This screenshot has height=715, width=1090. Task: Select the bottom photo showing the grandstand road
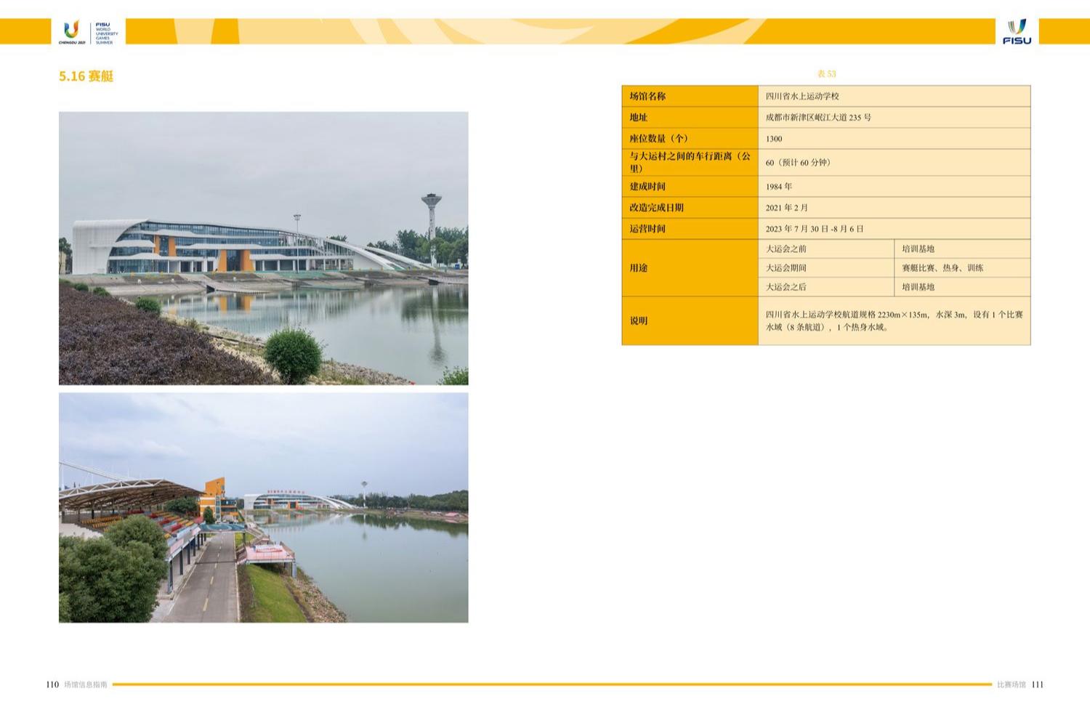[263, 507]
